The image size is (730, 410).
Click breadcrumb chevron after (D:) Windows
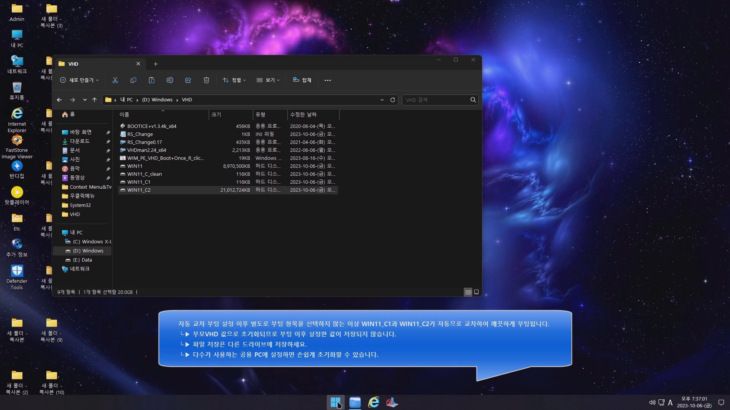(177, 100)
